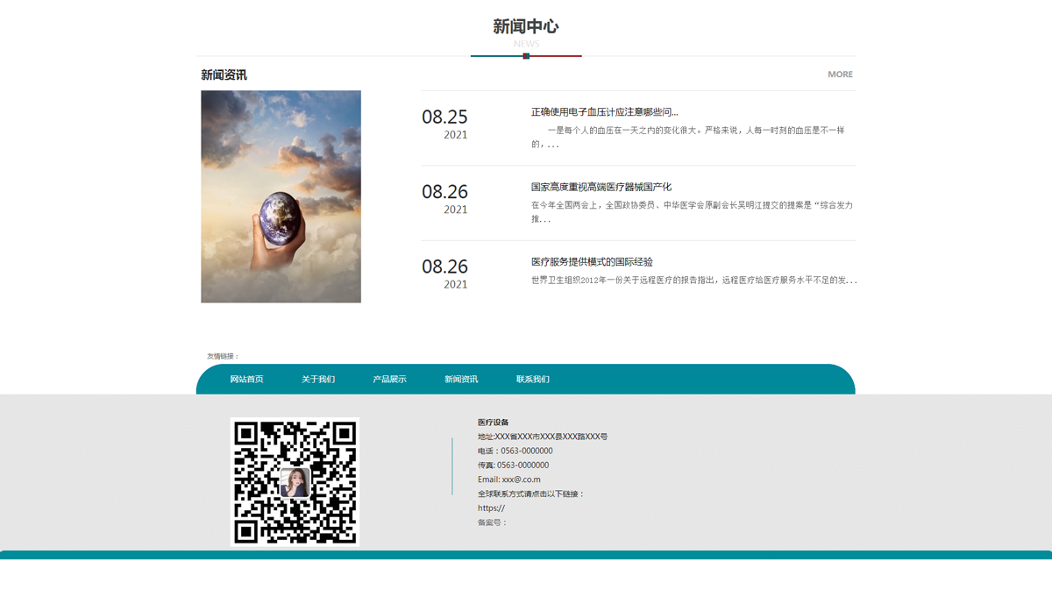This screenshot has height=597, width=1052.
Task: Click the 08.25 date of first article
Action: (x=444, y=117)
